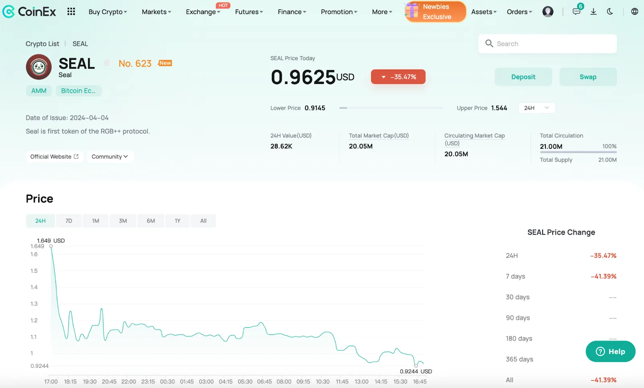Click the No. 623 rank text

coord(135,63)
